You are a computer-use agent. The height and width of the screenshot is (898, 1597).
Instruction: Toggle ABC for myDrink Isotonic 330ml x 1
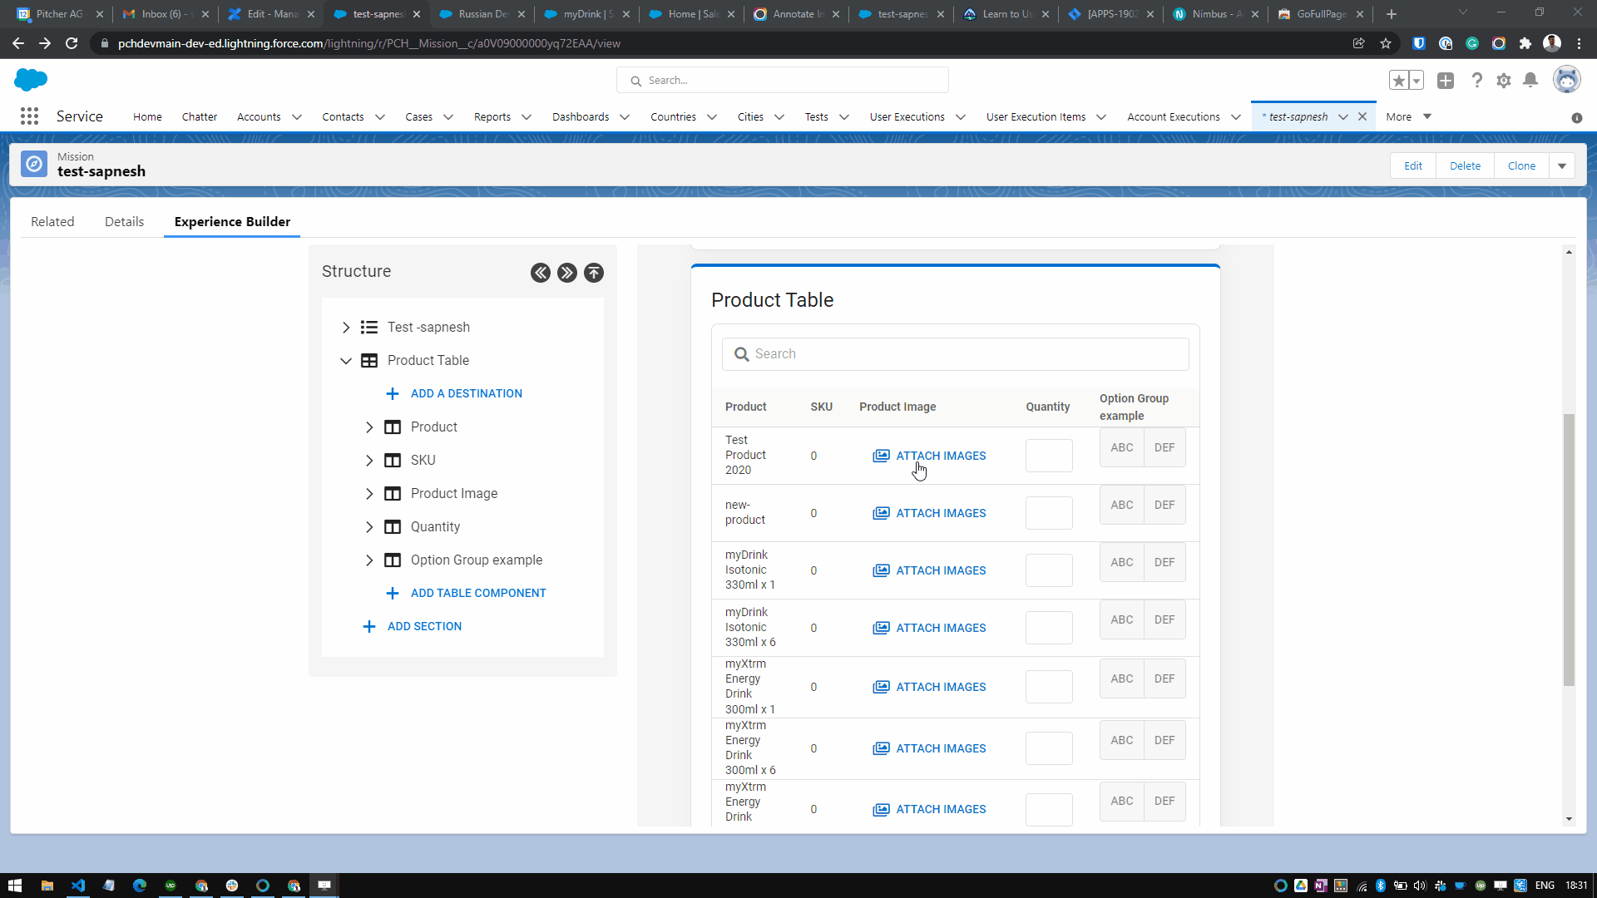click(x=1121, y=562)
